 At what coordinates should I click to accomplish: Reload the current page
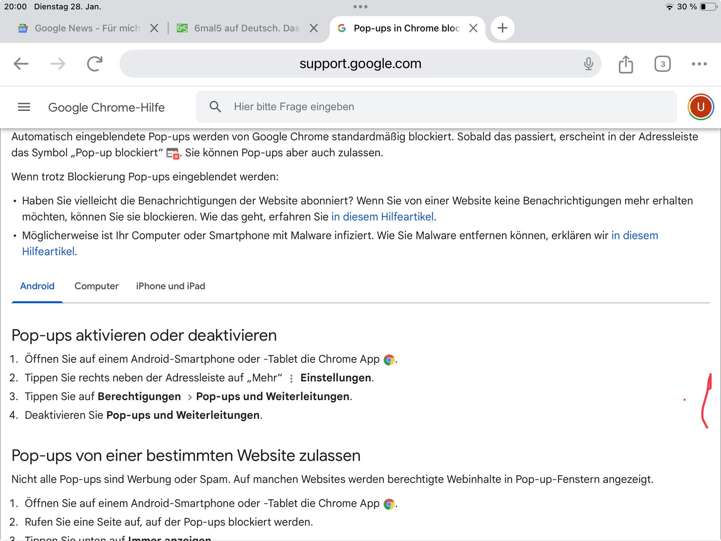95,64
